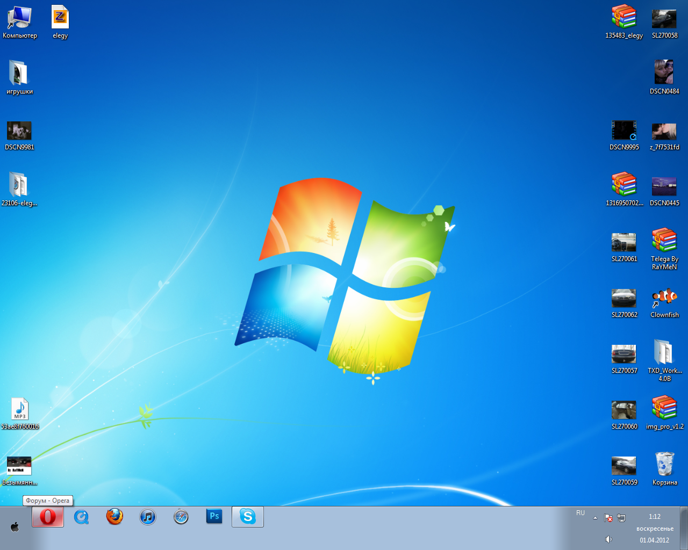This screenshot has height=550, width=688.
Task: Select the SL270057 photo icon
Action: pyautogui.click(x=624, y=359)
